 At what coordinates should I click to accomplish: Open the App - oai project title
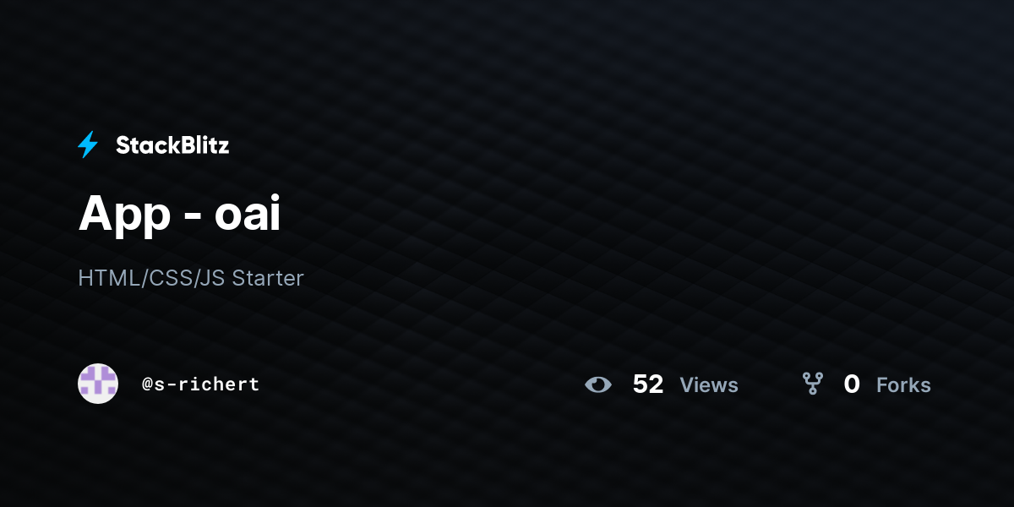pyautogui.click(x=179, y=213)
